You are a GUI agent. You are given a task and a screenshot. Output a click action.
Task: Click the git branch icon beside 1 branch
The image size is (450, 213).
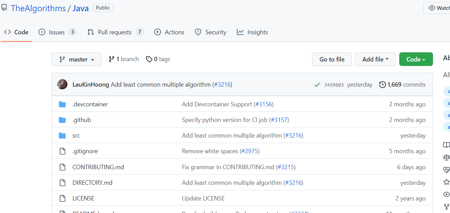click(x=111, y=59)
